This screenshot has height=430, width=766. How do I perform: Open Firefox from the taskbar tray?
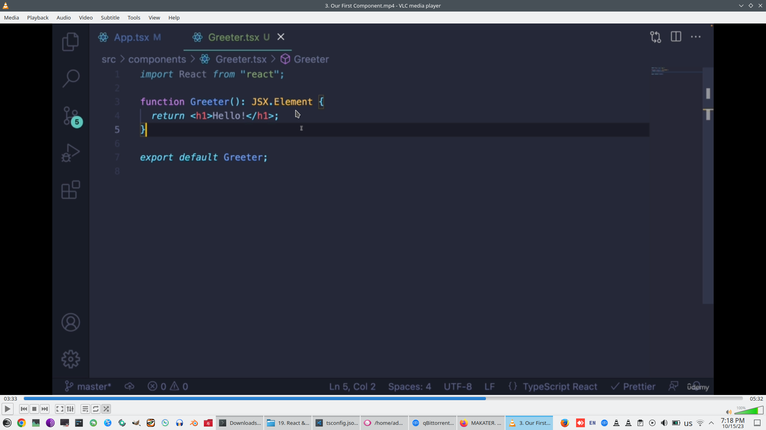click(565, 423)
